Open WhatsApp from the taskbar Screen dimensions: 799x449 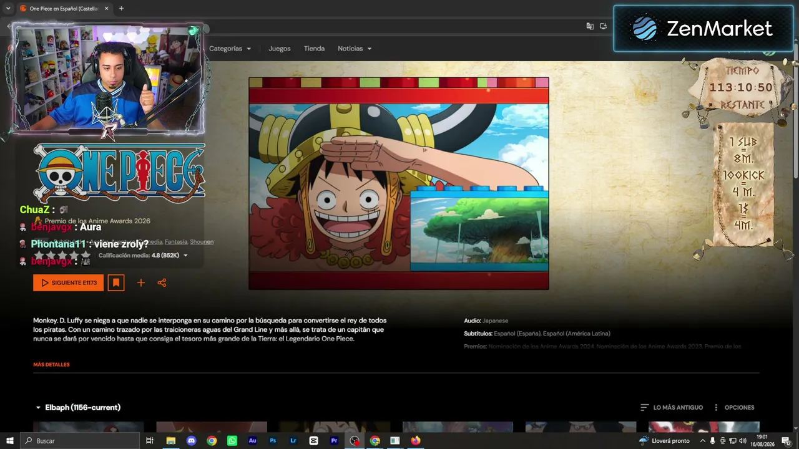(232, 441)
